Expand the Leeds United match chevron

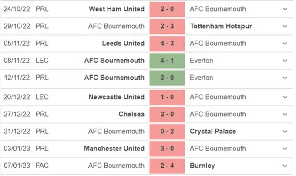click(x=285, y=44)
